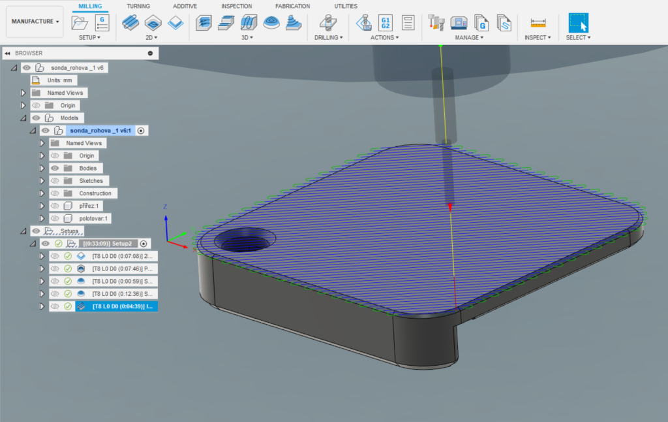Click the New Setup folder icon

[80, 22]
